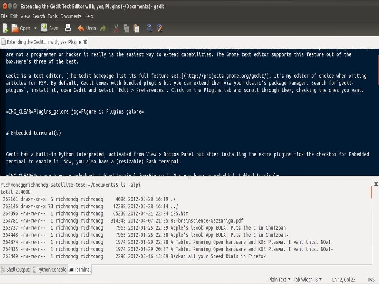The height and width of the screenshot is (284, 379).
Task: Click the terminal panel's vertical scrollbar
Action: 371,192
